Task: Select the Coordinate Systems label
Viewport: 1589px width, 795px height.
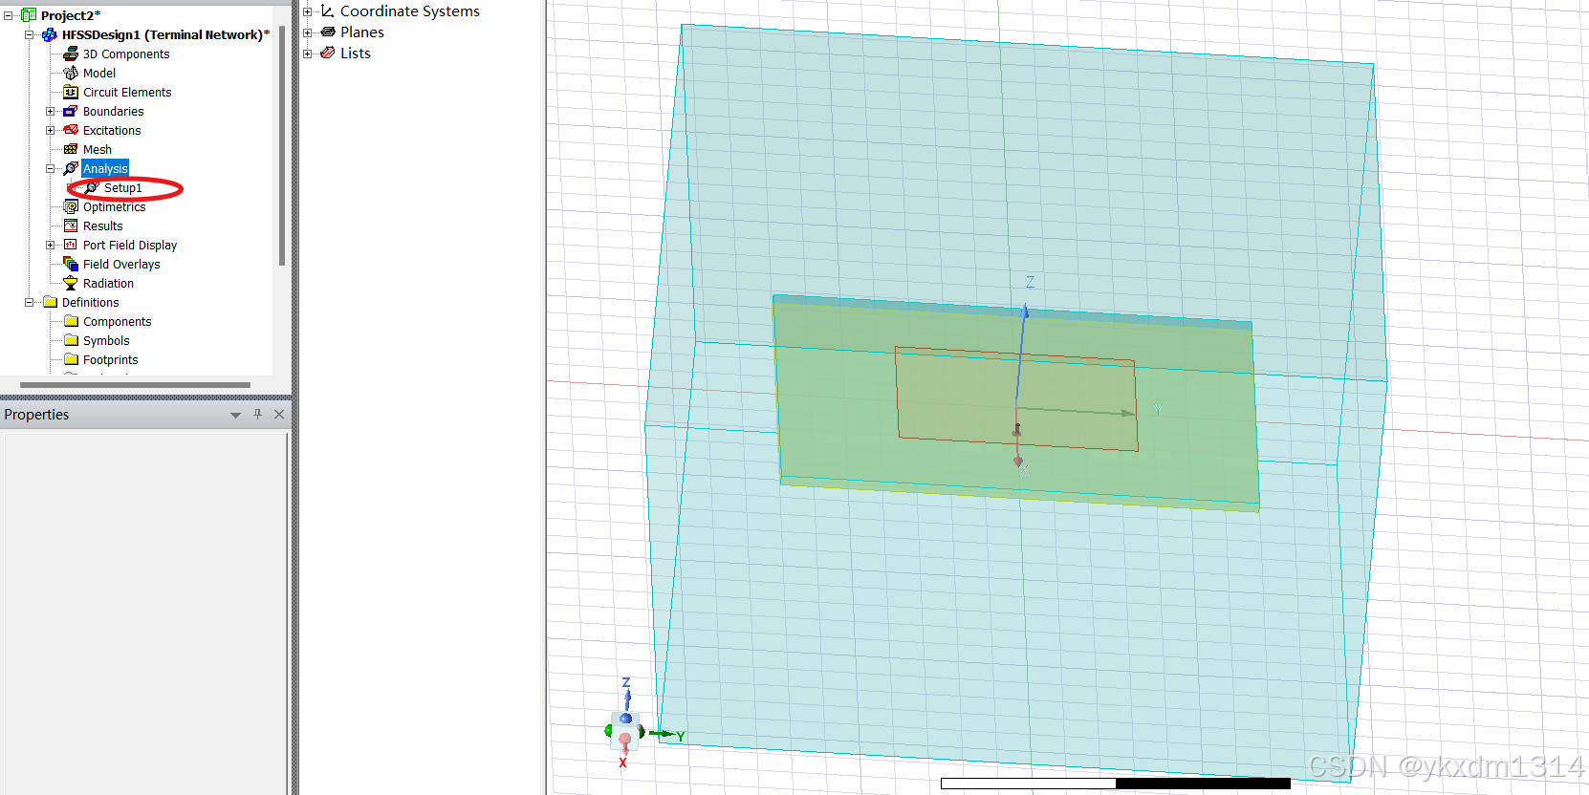Action: tap(410, 11)
